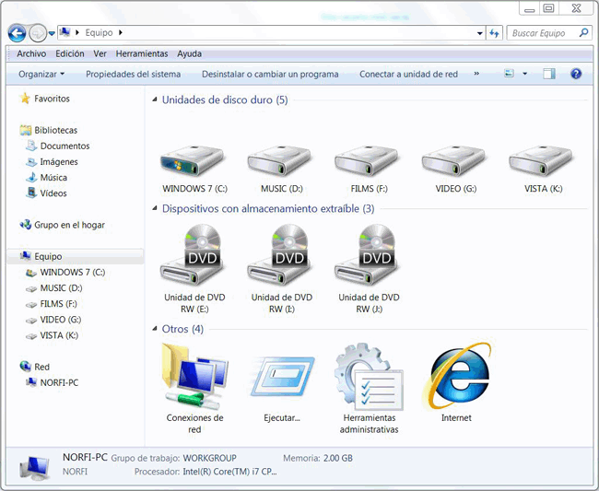Open Música library in the sidebar
The width and height of the screenshot is (599, 491).
[53, 178]
